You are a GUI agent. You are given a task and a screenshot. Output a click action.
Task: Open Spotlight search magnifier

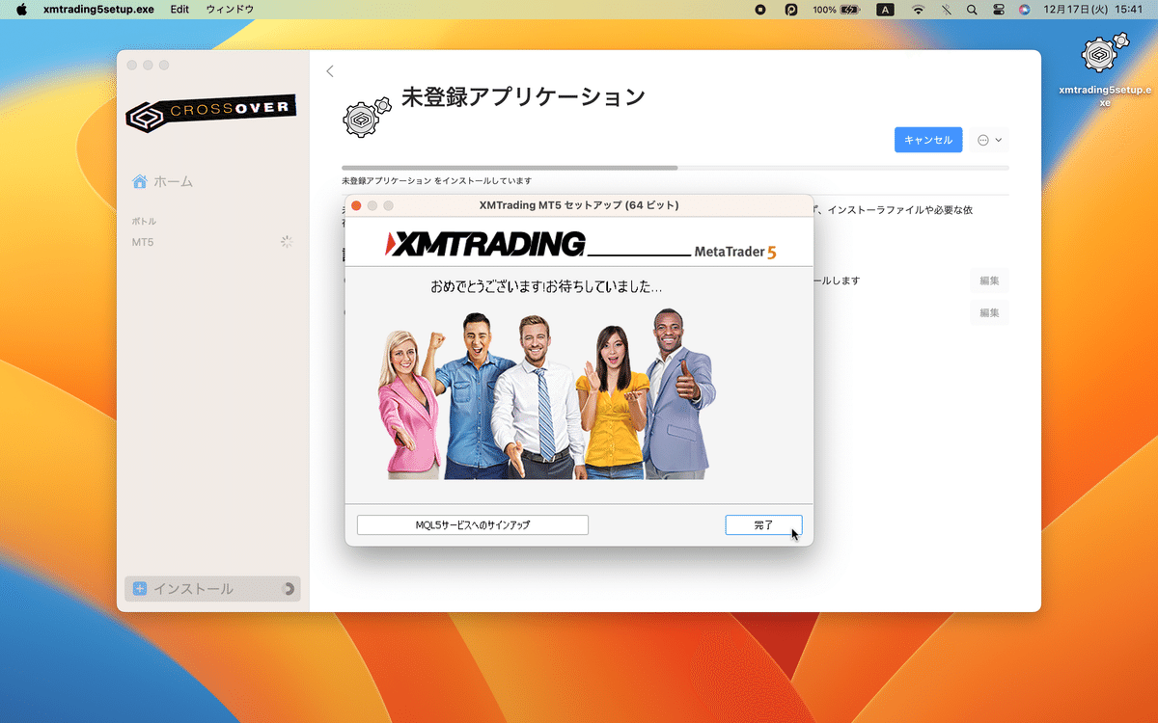(972, 9)
